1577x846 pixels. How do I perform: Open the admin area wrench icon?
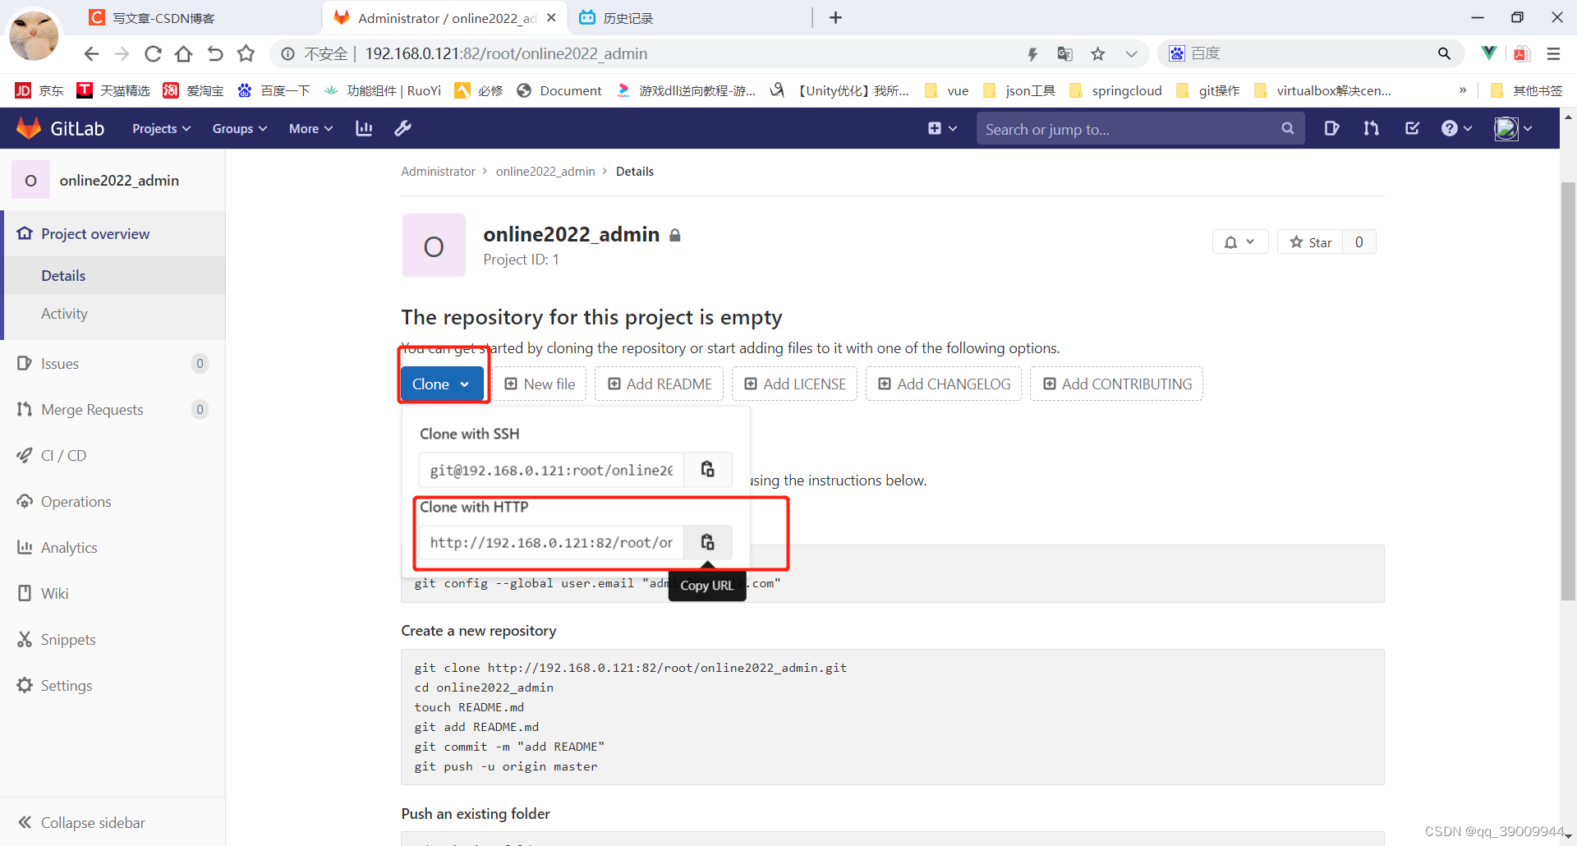(x=402, y=128)
